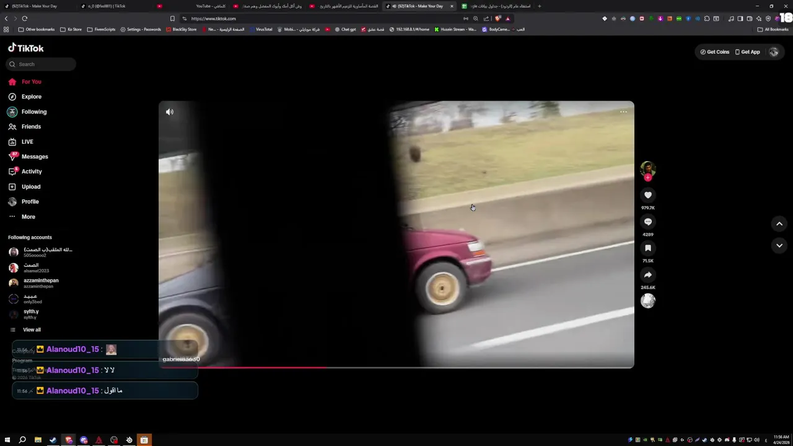Open the LIVE section
The width and height of the screenshot is (793, 446).
(x=20, y=141)
